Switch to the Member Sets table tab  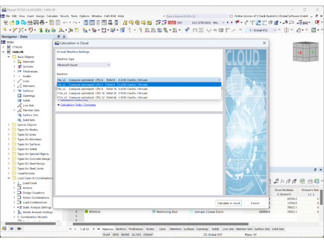point(244,229)
